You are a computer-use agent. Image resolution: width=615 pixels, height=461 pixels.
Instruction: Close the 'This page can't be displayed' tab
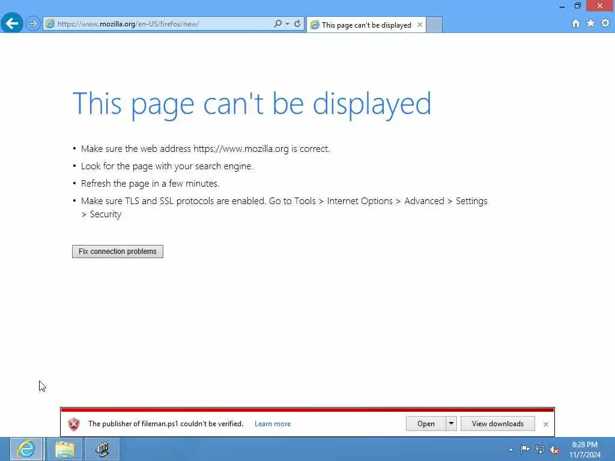420,25
